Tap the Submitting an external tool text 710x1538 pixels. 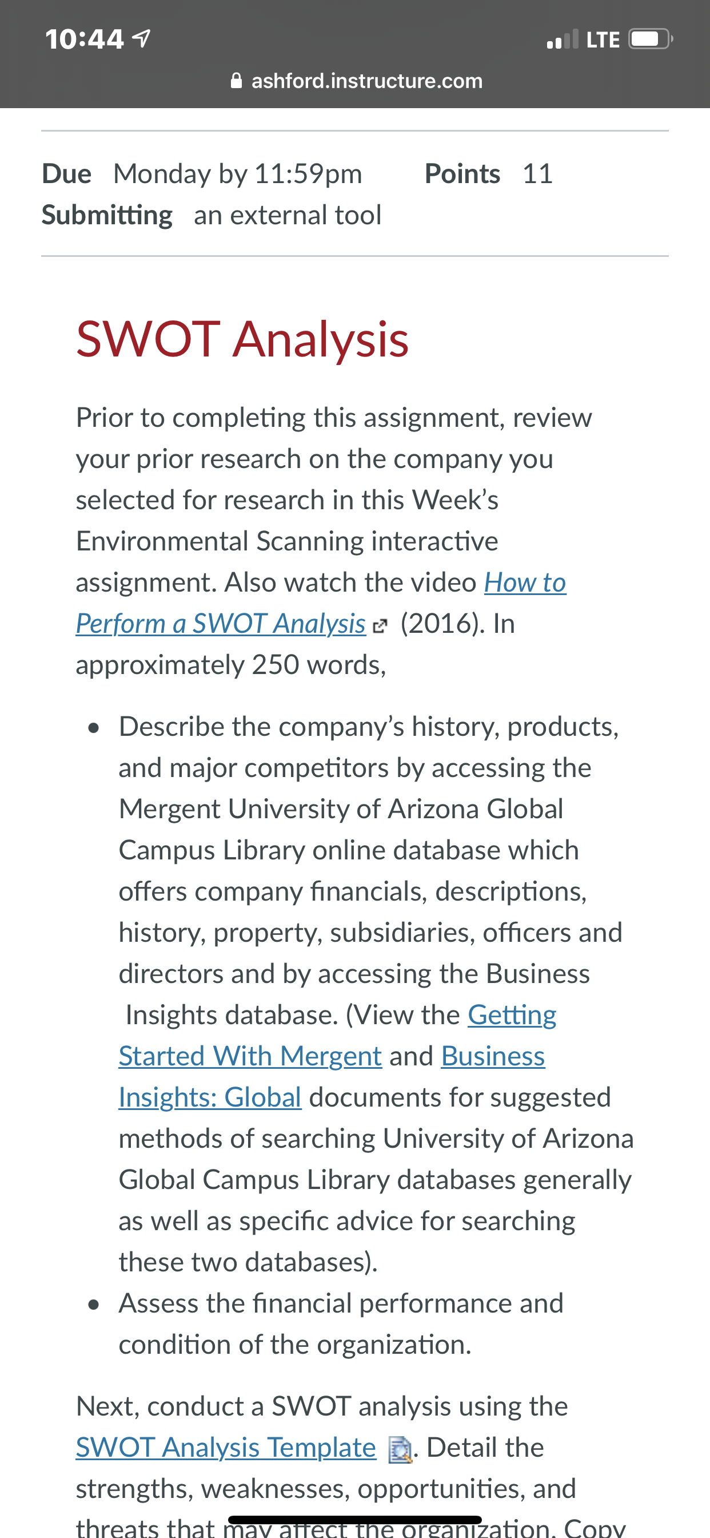pos(211,215)
